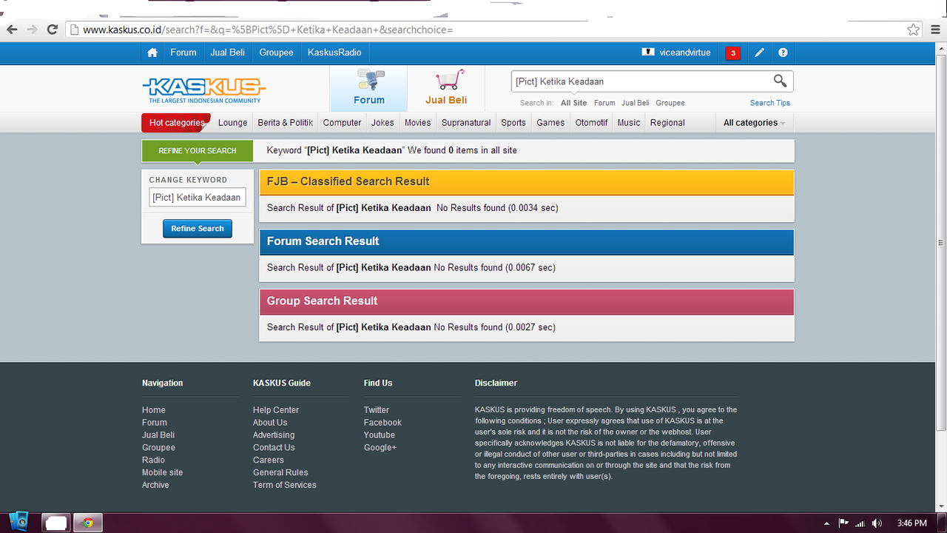Open Careers footer link

(x=269, y=460)
